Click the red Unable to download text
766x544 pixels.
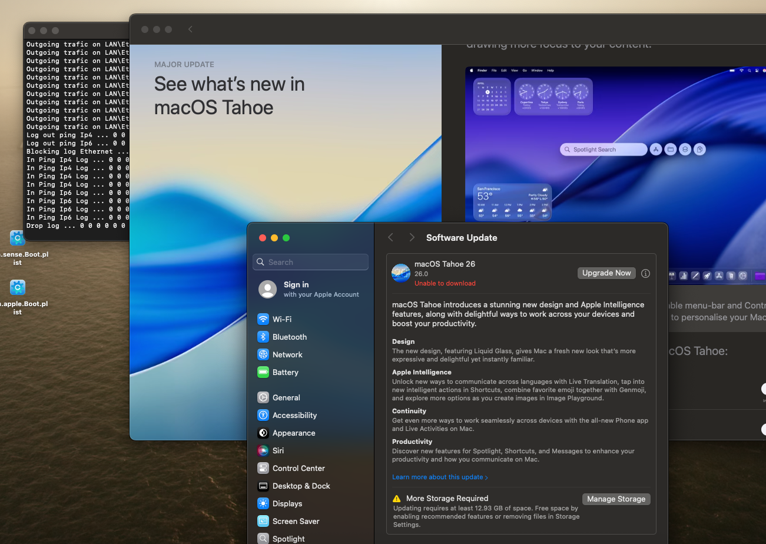[x=445, y=283]
